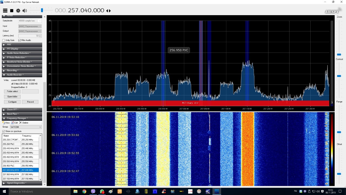This screenshot has height=195, width=346.
Task: Expand the Demodulator Noise Blanker panel
Action: point(22,66)
